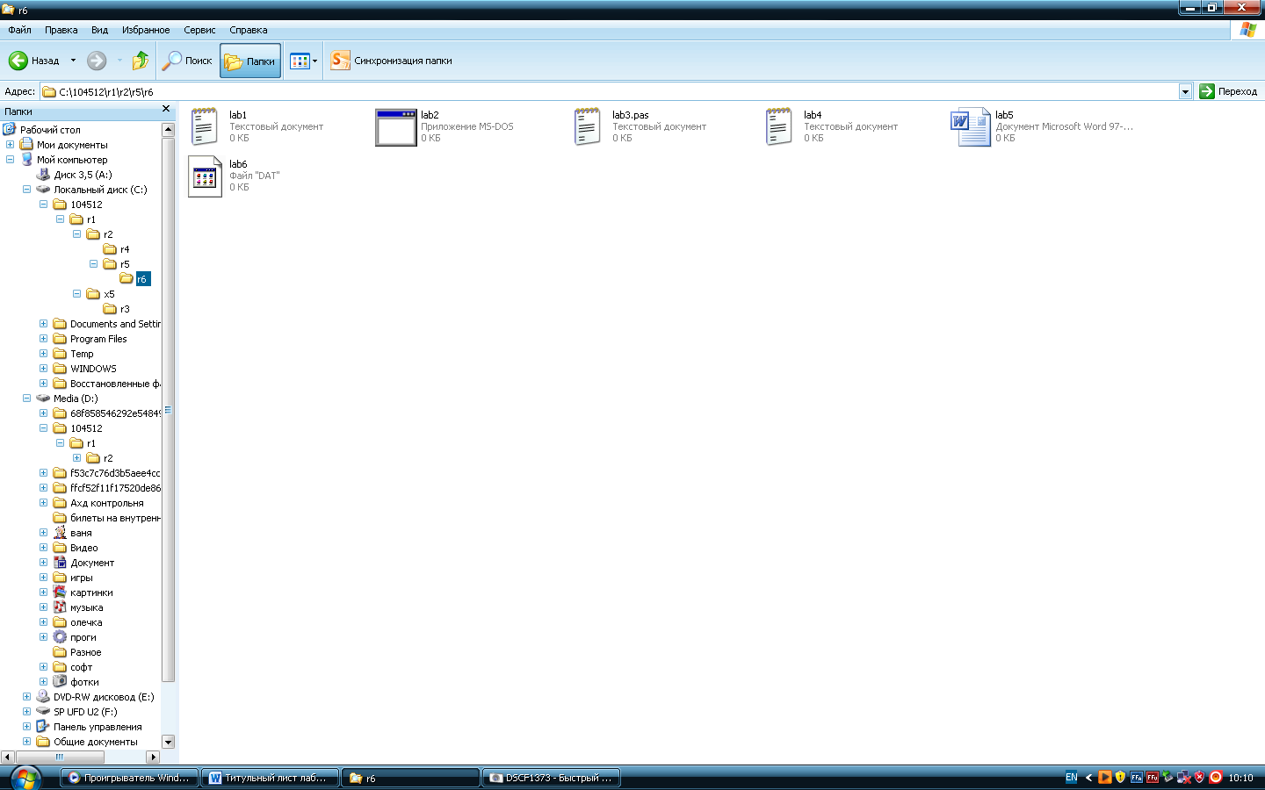Collapse Мой компьютер node

[10, 160]
